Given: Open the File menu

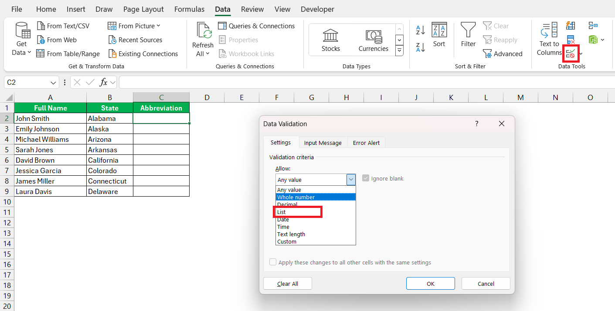Looking at the screenshot, I should click(x=17, y=9).
